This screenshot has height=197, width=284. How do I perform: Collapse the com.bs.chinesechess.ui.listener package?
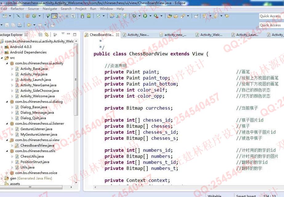pyautogui.click(x=7, y=124)
